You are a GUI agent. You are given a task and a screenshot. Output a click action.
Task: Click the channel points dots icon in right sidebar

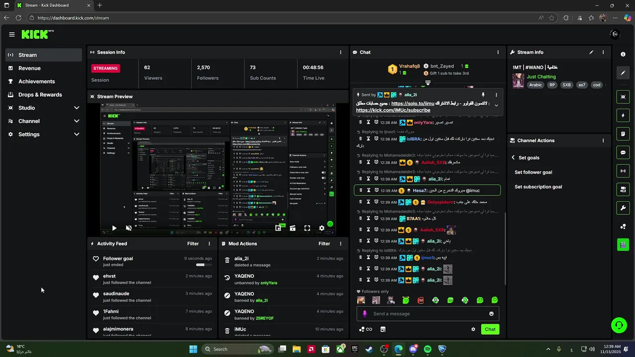pyautogui.click(x=623, y=227)
